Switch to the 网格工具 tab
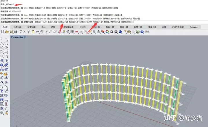208x127 pixels. 138,27
